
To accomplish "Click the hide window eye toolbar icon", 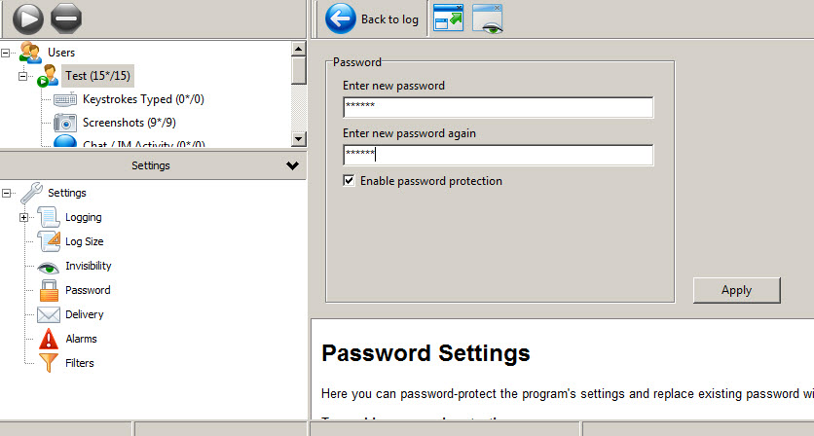I will [488, 19].
